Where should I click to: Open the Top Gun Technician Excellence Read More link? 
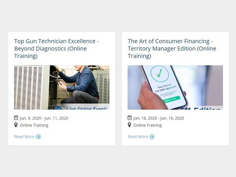click(x=24, y=137)
